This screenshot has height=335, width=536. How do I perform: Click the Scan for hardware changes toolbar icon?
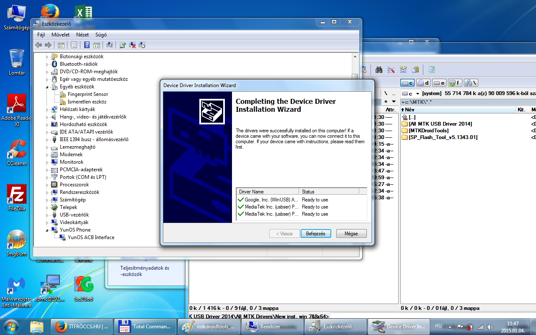110,45
